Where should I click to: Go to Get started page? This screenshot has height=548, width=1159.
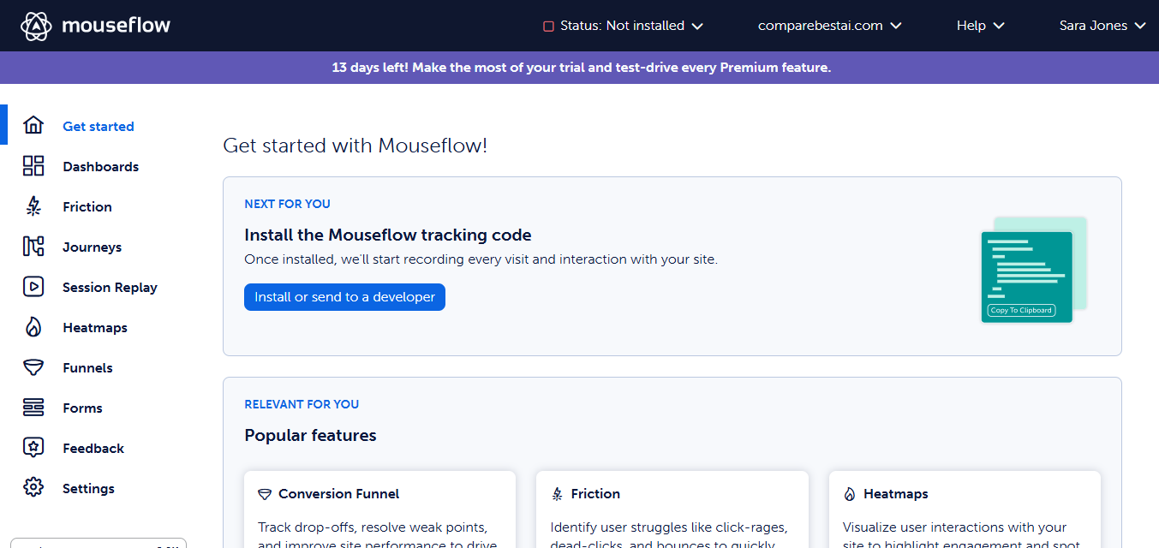pyautogui.click(x=99, y=127)
